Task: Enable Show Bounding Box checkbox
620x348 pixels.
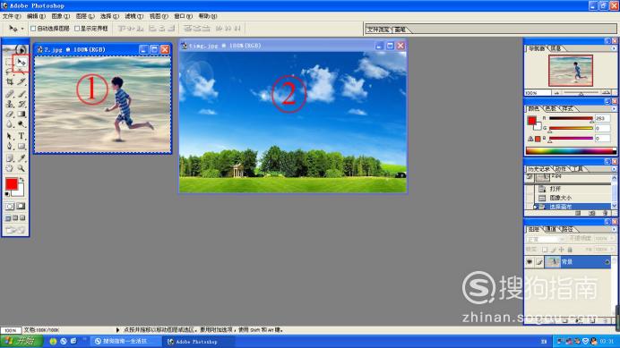Action: [x=77, y=29]
